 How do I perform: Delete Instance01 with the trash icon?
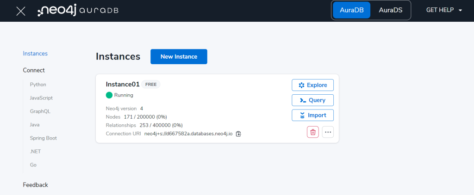pyautogui.click(x=313, y=132)
